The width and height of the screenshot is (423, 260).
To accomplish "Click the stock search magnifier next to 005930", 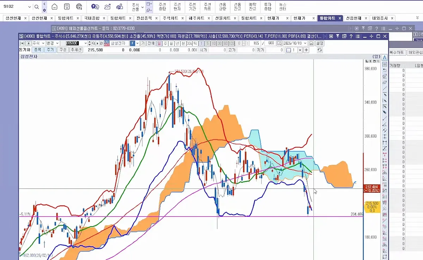I will [94, 43].
